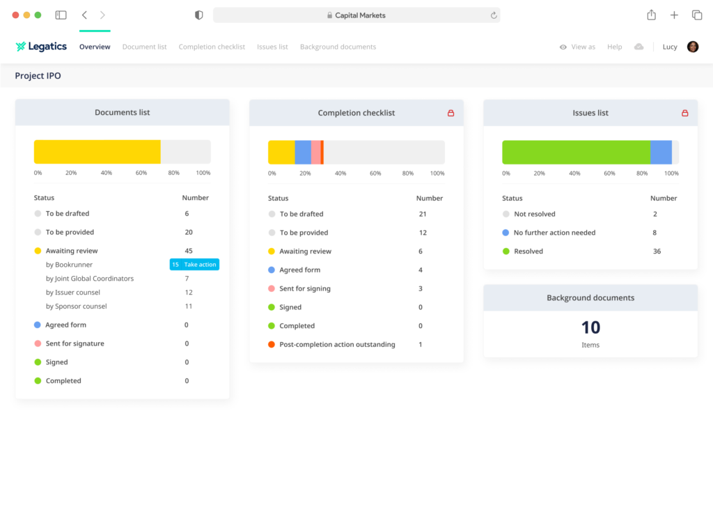This screenshot has width=713, height=519.
Task: Click the privacy shield icon
Action: point(198,15)
